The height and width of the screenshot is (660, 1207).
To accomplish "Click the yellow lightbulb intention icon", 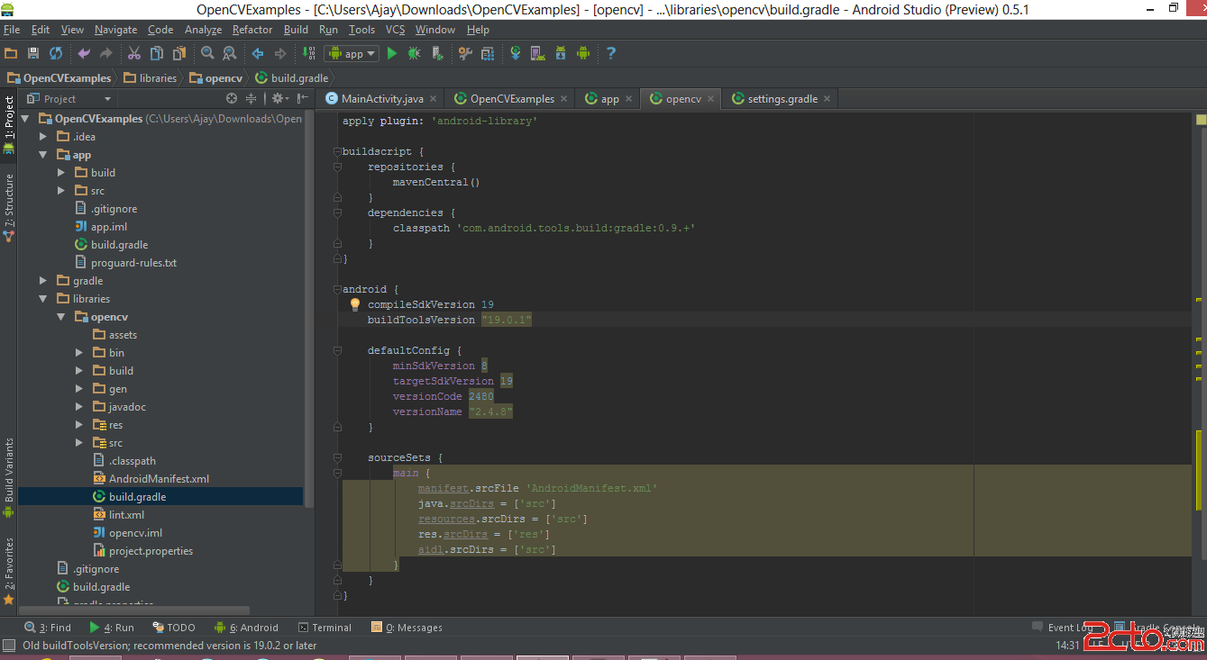I will coord(355,304).
